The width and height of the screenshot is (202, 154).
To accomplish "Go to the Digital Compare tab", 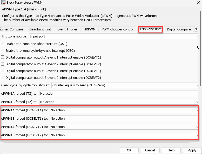I will pos(179,29).
